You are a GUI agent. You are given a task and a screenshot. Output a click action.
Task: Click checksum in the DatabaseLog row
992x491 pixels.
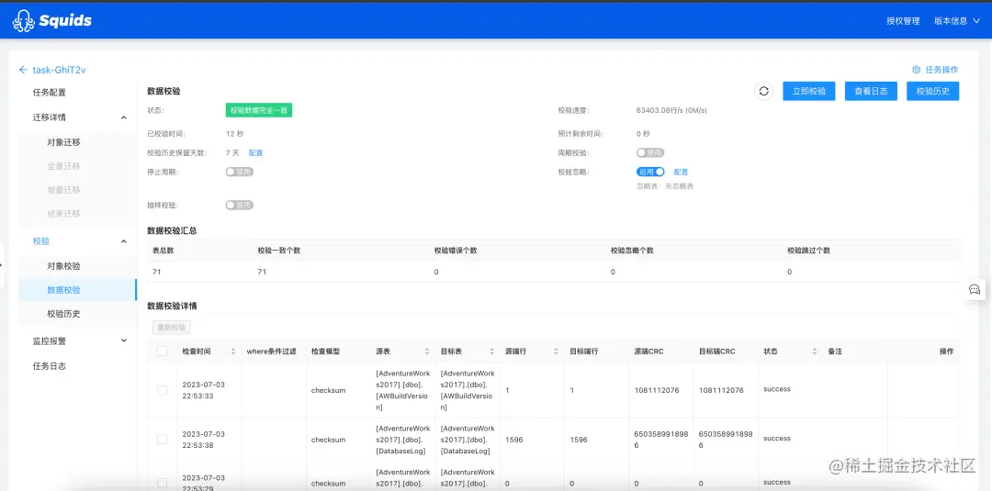click(x=328, y=440)
